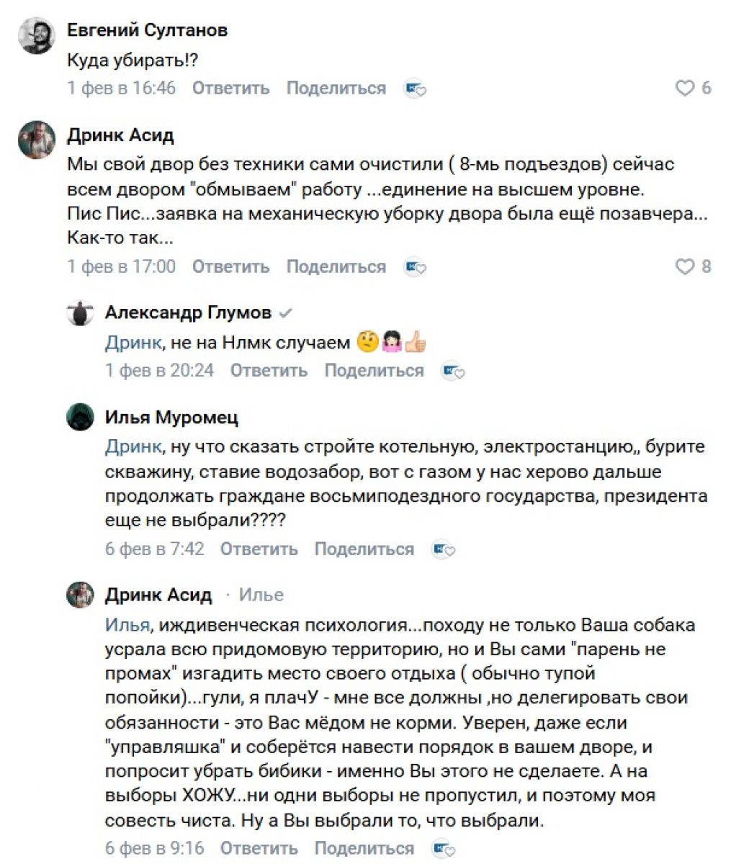Click 'Илья' mention in last reply
Screen dimensions: 731x864
click(127, 625)
